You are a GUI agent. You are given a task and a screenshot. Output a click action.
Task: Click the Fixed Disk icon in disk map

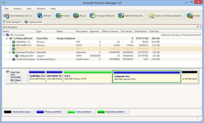(7, 72)
